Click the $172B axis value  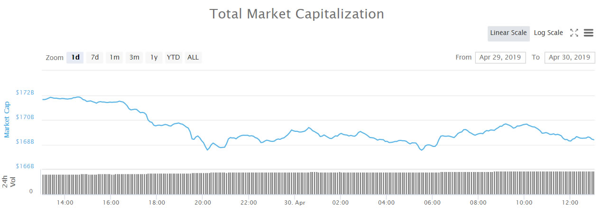(25, 93)
